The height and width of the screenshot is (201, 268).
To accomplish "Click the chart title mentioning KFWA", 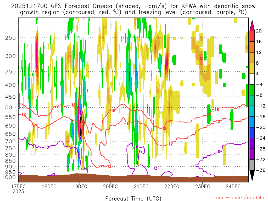I will click(x=133, y=9).
